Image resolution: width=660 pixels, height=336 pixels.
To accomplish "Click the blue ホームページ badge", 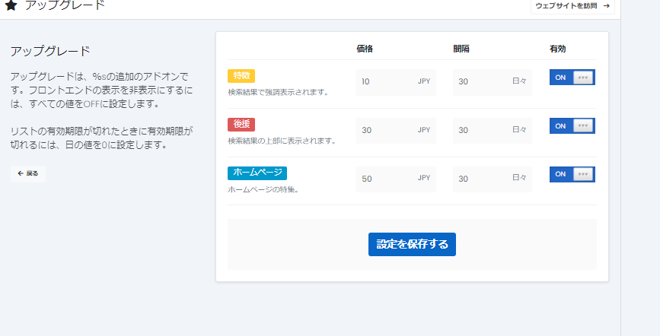I will point(257,173).
